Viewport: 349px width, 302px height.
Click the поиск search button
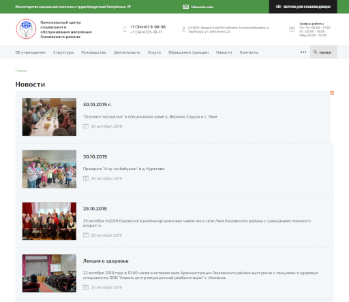(324, 52)
